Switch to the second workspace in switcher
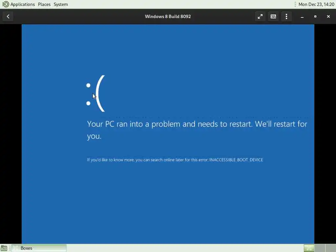This screenshot has height=252, width=336. point(320,248)
